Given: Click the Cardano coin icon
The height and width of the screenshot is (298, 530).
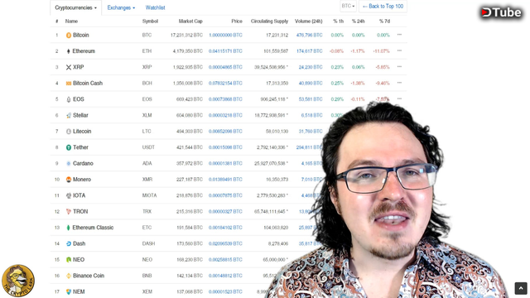Looking at the screenshot, I should click(x=69, y=164).
